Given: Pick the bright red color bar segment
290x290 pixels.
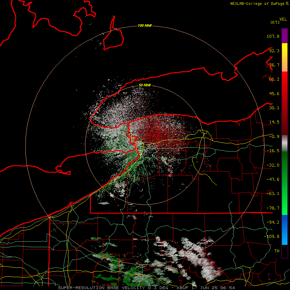Looking at the screenshot, I should (x=285, y=103).
